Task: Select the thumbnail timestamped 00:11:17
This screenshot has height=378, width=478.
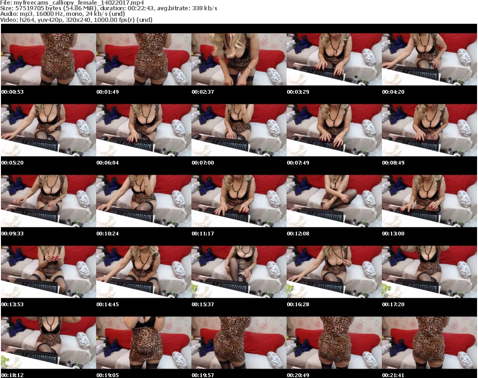Action: [x=239, y=201]
